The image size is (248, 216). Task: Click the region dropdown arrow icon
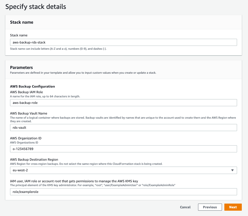(232, 170)
